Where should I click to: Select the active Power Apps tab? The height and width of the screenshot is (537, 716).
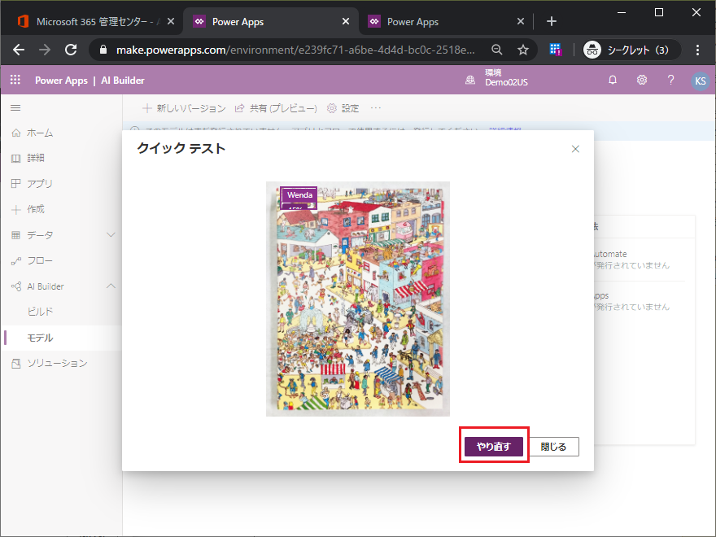271,21
